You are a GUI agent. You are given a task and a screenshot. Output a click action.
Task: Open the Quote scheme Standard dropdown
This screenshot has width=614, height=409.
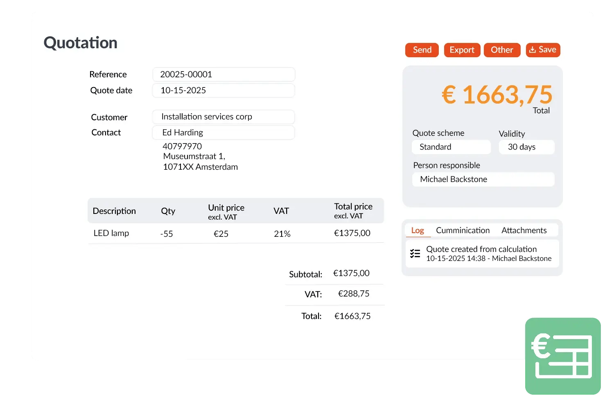(x=451, y=147)
